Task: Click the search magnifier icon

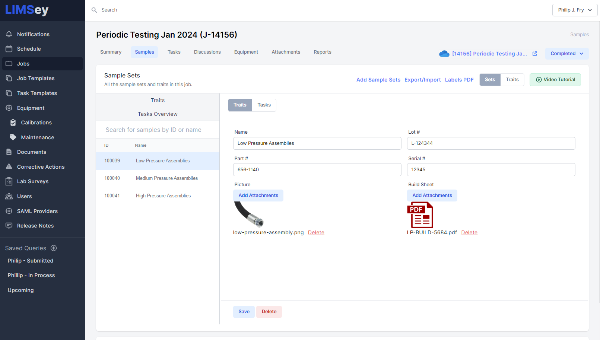Action: tap(94, 10)
